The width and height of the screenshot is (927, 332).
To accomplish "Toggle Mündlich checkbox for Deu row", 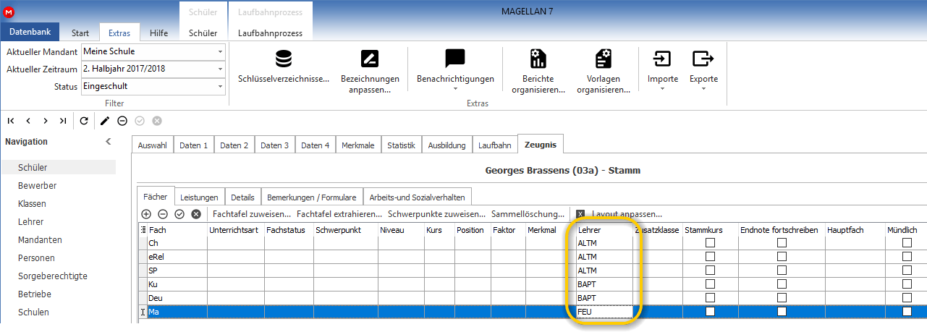I will (907, 297).
